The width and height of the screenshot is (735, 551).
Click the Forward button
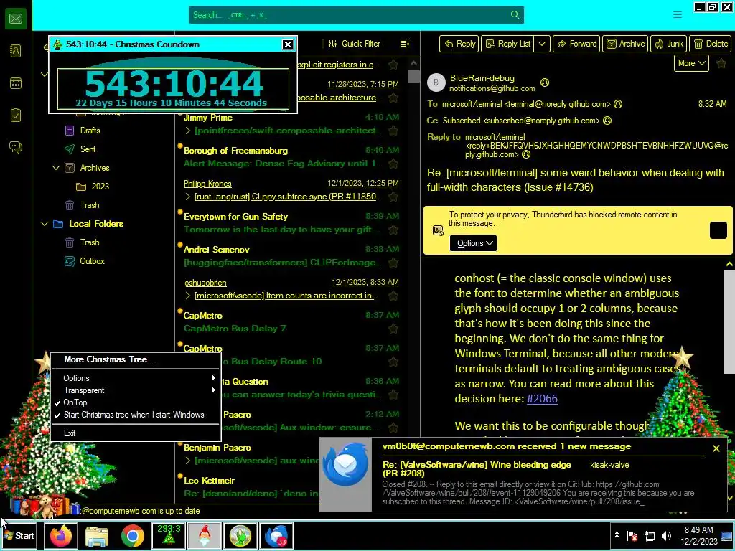(x=576, y=44)
